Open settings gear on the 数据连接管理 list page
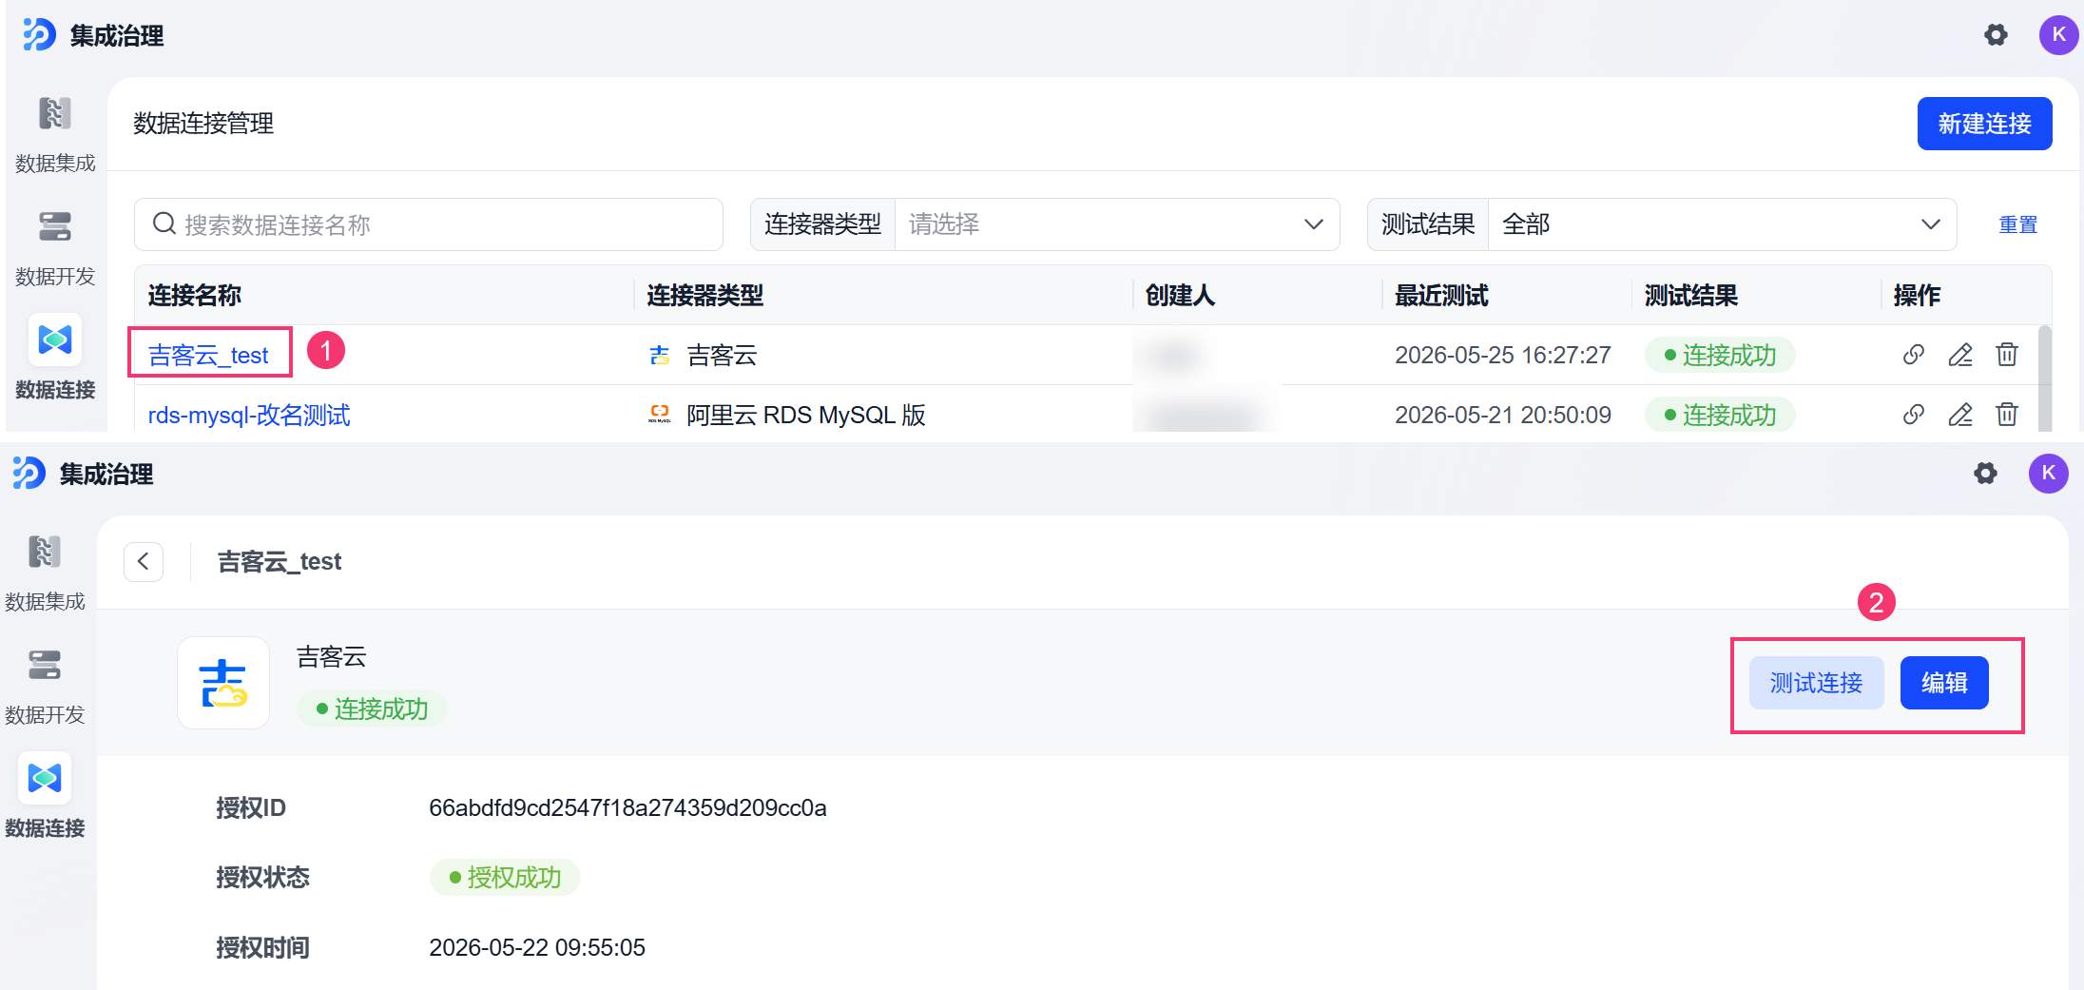 point(1996,35)
